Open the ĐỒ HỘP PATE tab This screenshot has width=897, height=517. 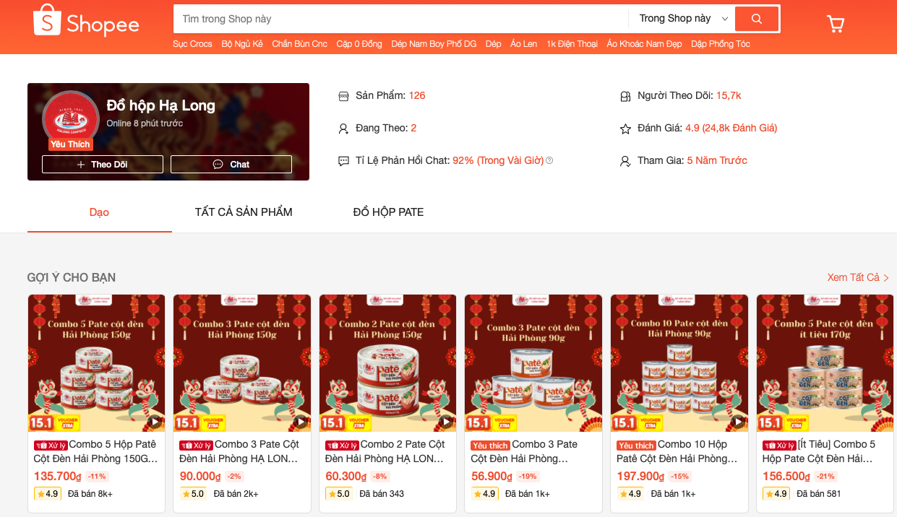point(388,212)
